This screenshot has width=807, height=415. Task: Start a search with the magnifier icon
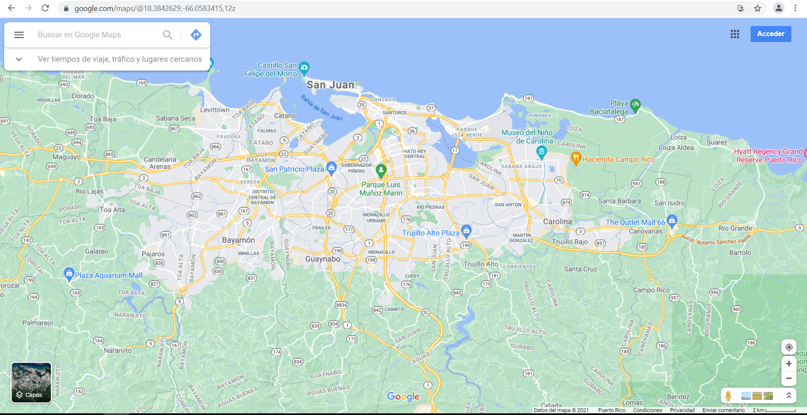click(167, 34)
